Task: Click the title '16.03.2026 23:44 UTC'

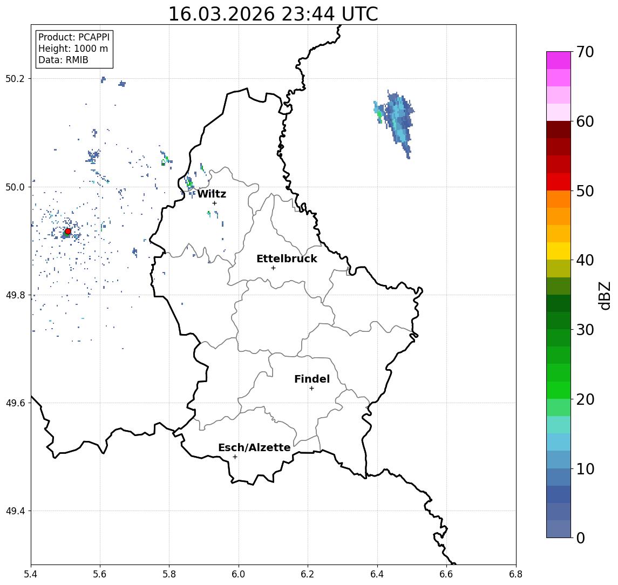Action: 273,14
